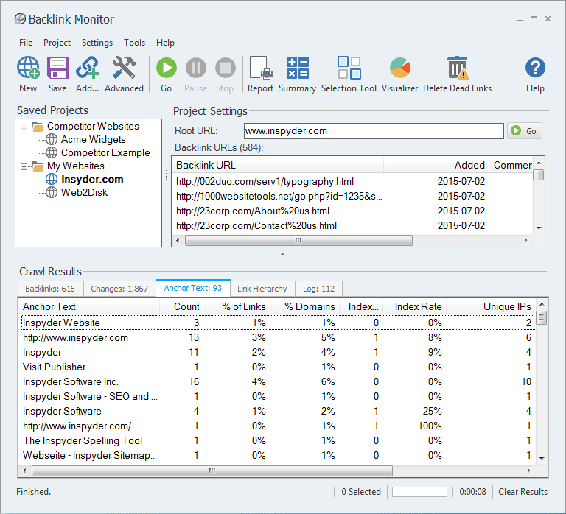Click the 0:00:08 elapsed time in status bar
This screenshot has height=514, width=566.
click(x=472, y=492)
